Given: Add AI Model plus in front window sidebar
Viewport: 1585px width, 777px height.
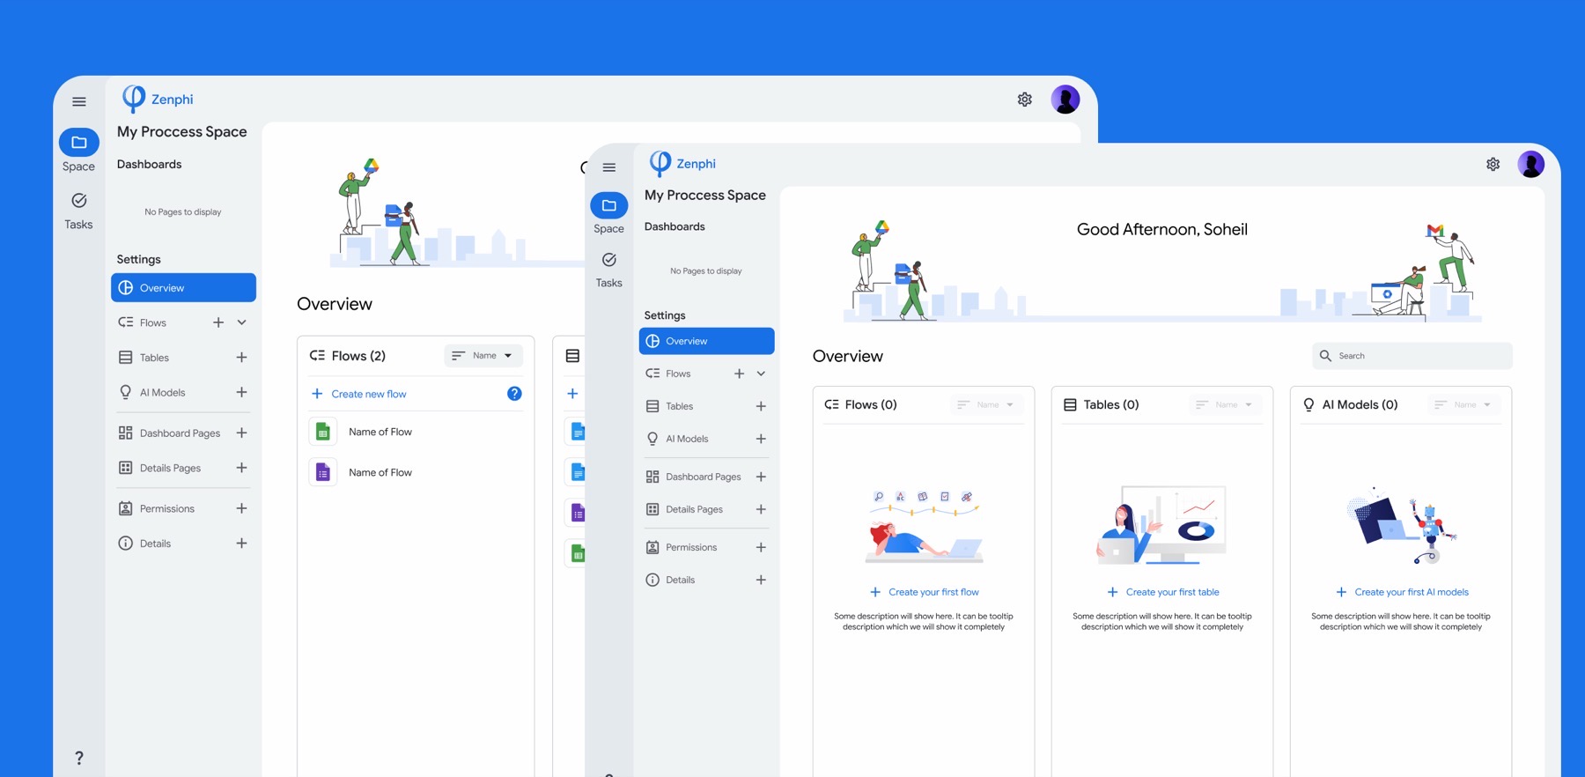Looking at the screenshot, I should pos(761,439).
